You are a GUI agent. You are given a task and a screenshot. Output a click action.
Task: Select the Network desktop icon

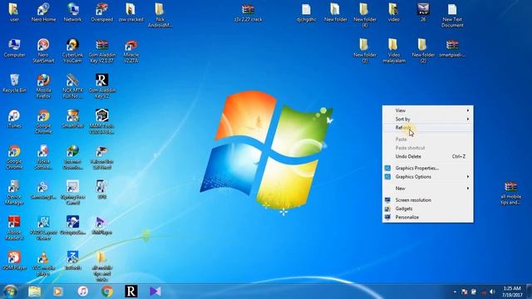pyautogui.click(x=72, y=12)
